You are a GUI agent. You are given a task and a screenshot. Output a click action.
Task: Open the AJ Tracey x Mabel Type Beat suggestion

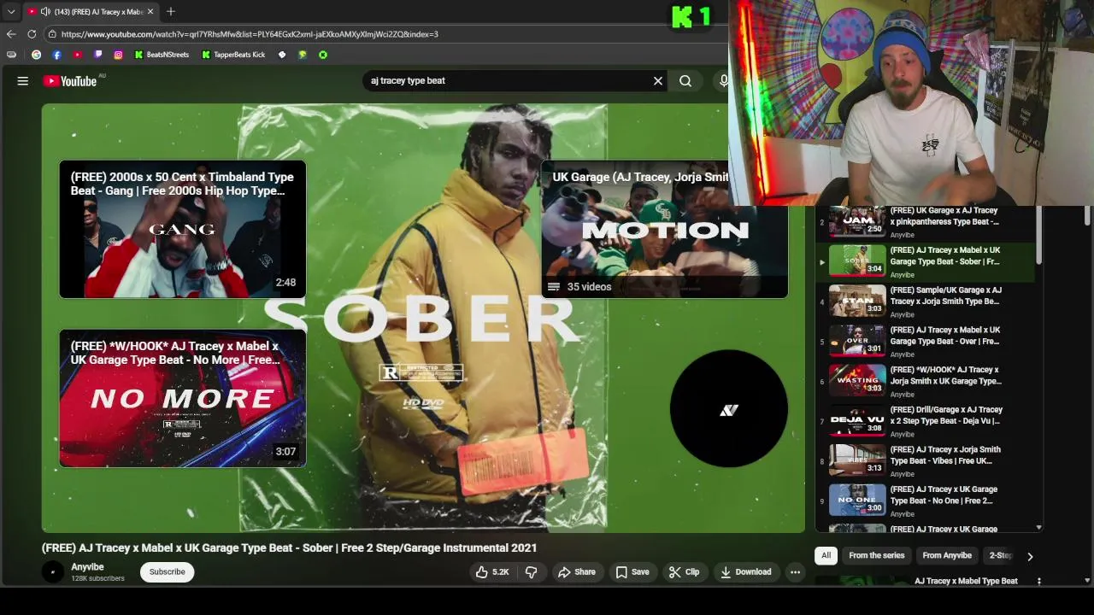(966, 581)
